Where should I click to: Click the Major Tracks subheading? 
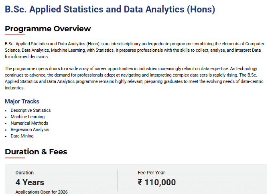click(x=22, y=101)
